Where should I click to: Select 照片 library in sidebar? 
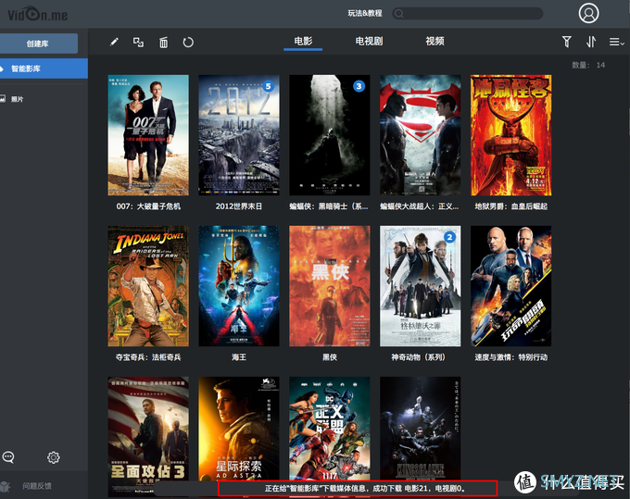(18, 99)
